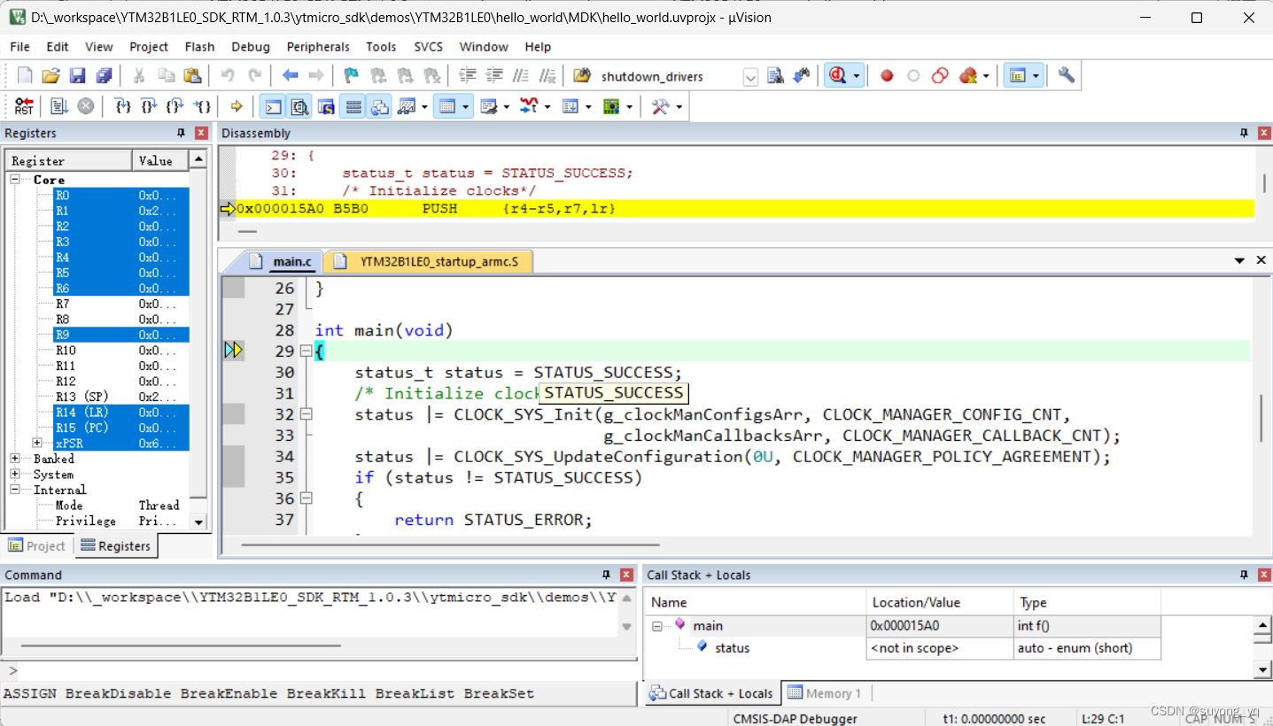Insert a breakpoint with red dot icon
This screenshot has height=726, width=1273.
pyautogui.click(x=887, y=76)
